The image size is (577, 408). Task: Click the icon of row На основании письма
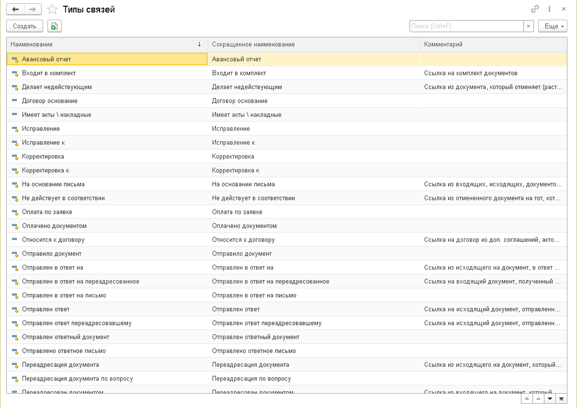coord(15,185)
